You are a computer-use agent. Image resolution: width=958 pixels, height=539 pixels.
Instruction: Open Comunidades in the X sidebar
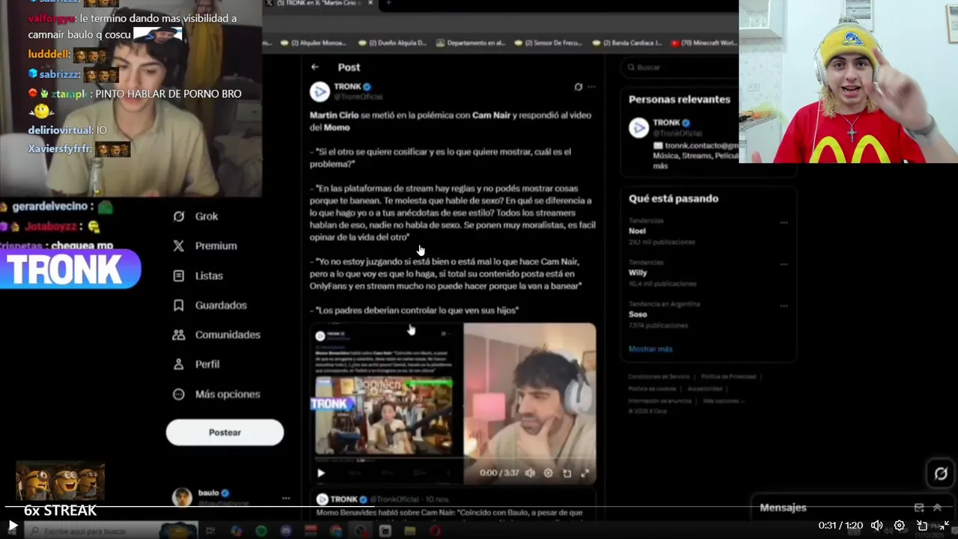(x=216, y=335)
